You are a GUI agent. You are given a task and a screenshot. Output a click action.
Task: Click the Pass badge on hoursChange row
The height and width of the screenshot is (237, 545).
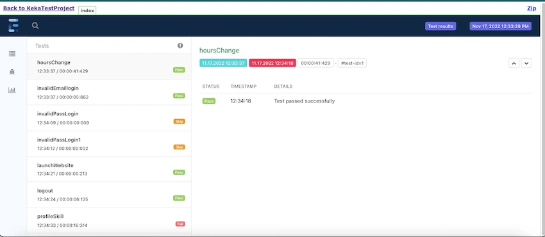click(179, 70)
